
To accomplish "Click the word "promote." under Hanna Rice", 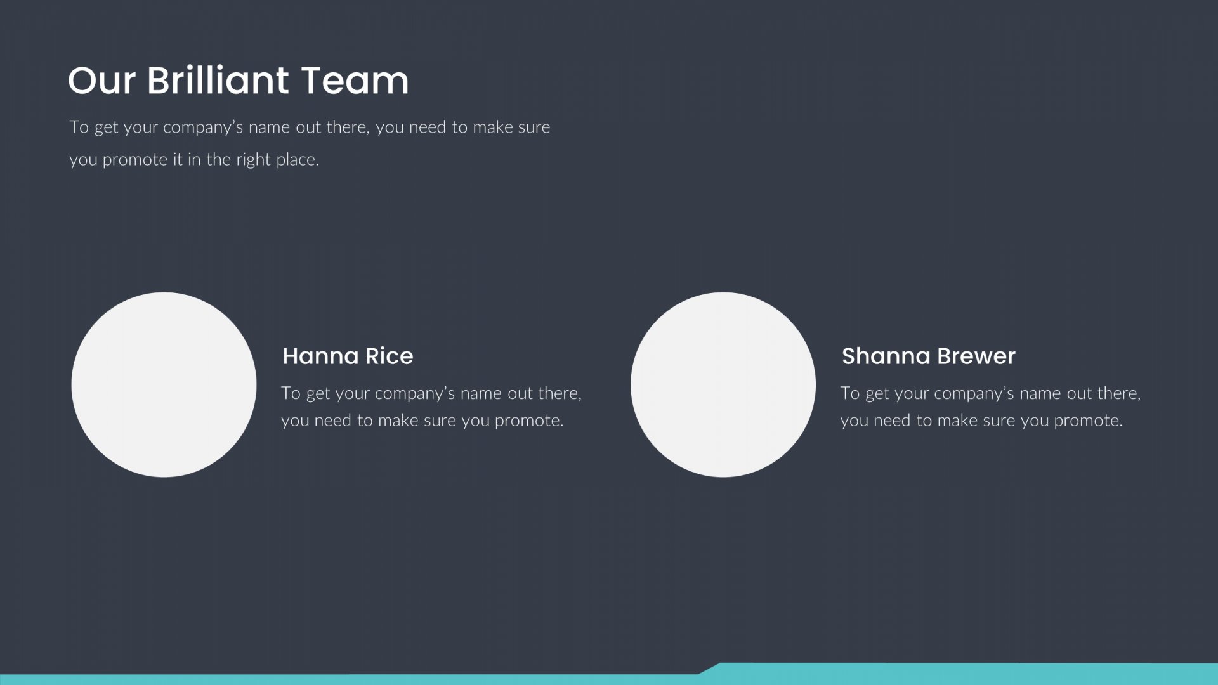I will click(x=529, y=421).
